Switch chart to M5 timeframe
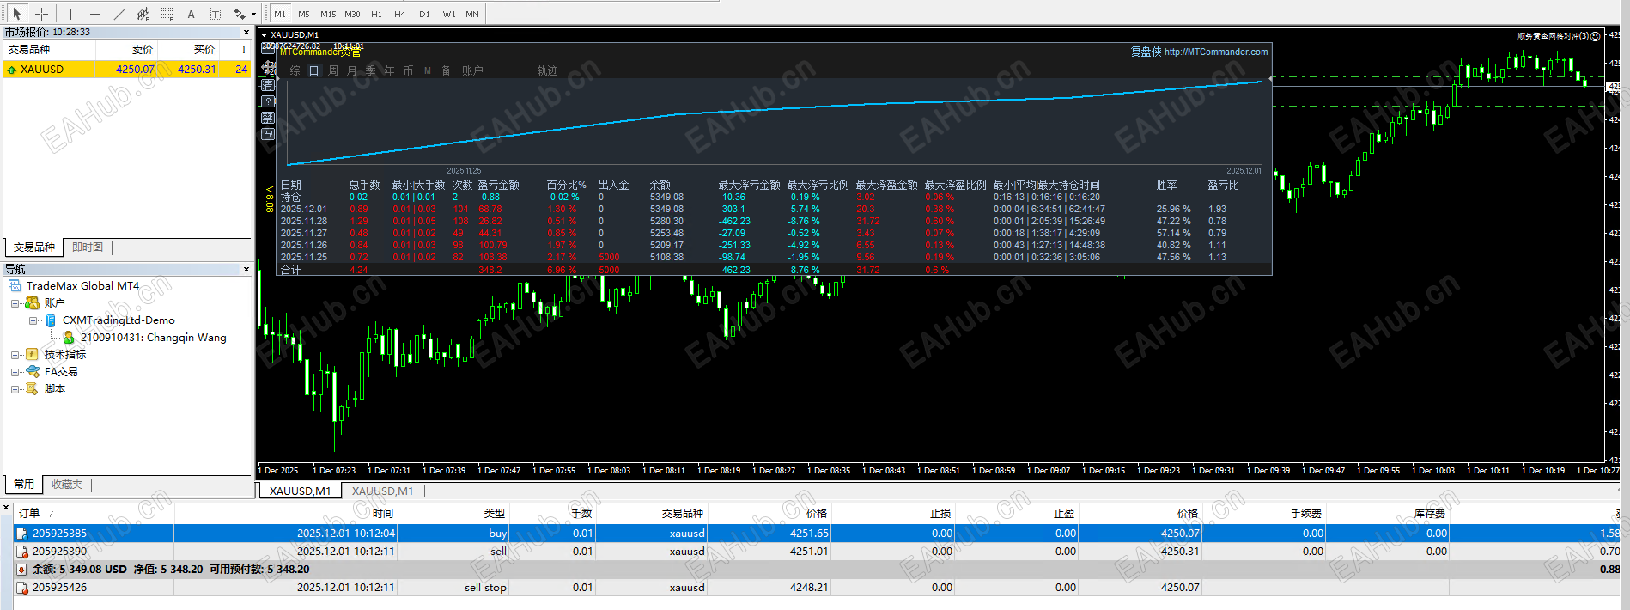This screenshot has height=610, width=1630. pyautogui.click(x=304, y=14)
